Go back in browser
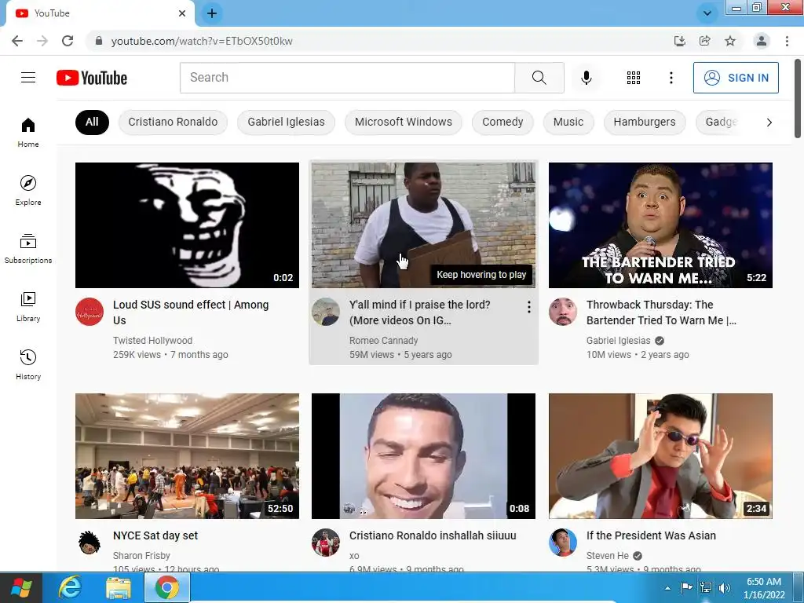804x603 pixels. [17, 41]
